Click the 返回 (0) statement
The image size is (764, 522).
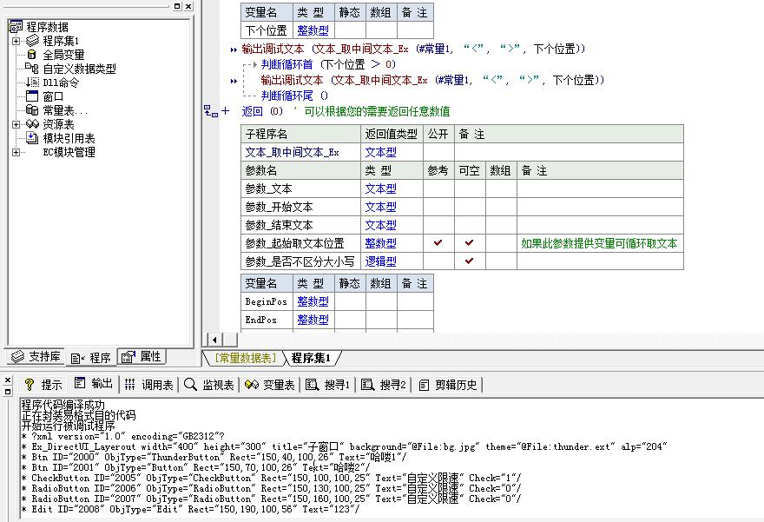click(x=262, y=111)
